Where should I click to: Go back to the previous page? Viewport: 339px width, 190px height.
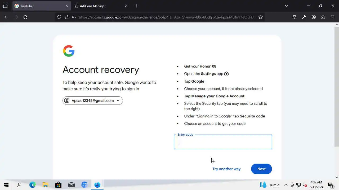click(x=6, y=17)
